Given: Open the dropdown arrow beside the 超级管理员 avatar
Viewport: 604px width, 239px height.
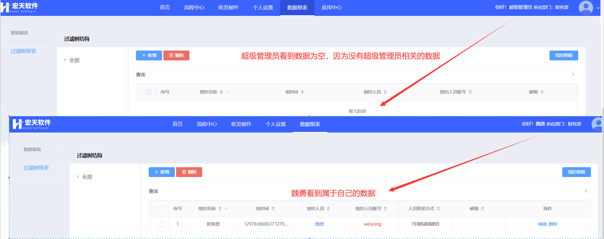Looking at the screenshot, I should 598,8.
